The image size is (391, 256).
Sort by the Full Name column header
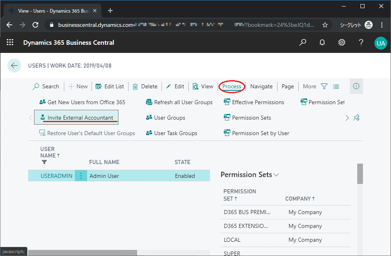click(104, 162)
